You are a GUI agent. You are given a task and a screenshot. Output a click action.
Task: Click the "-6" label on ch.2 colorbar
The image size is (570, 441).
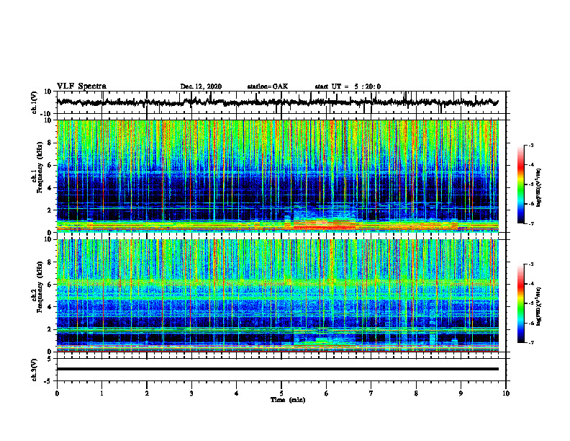tap(530, 323)
